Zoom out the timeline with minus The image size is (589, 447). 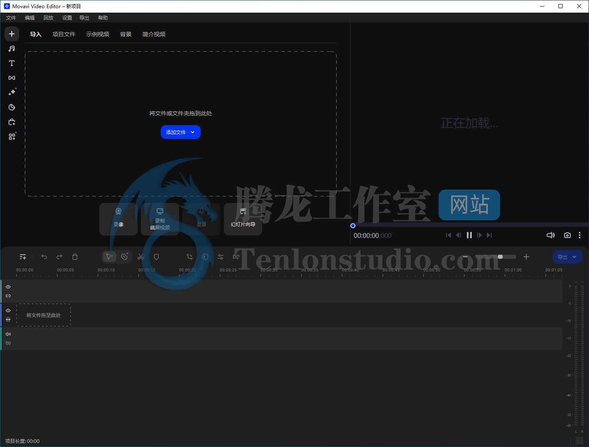tap(465, 257)
